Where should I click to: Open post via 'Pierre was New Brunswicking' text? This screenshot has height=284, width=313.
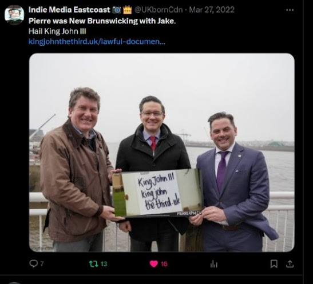(x=102, y=21)
